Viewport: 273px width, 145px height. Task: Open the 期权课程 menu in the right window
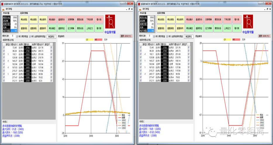[146, 9]
